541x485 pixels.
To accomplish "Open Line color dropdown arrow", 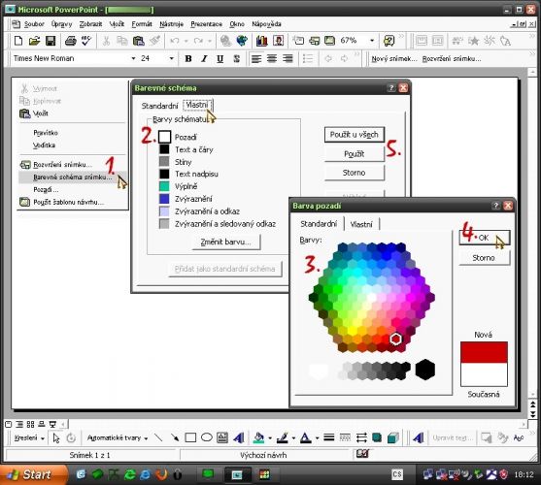I will click(293, 438).
